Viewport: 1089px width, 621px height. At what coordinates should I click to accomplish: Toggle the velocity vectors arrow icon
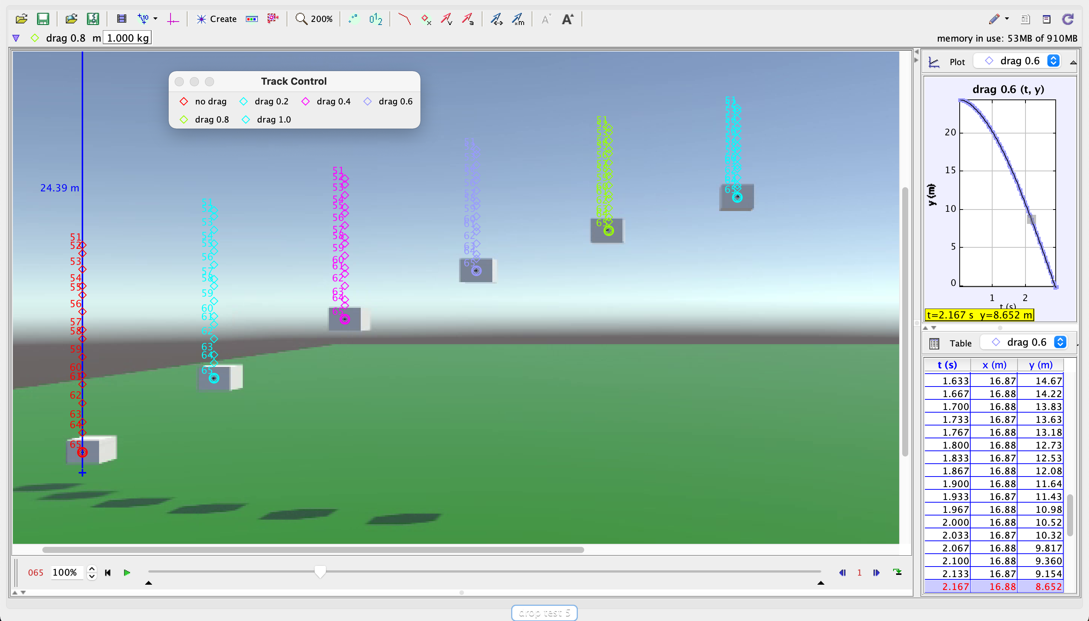pos(446,19)
